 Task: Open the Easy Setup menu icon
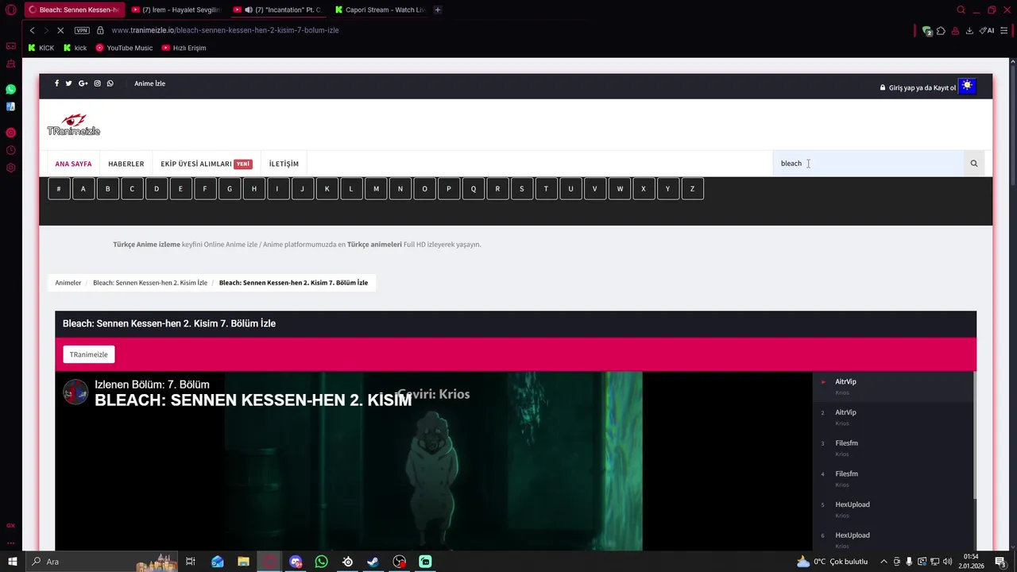coord(1006,30)
